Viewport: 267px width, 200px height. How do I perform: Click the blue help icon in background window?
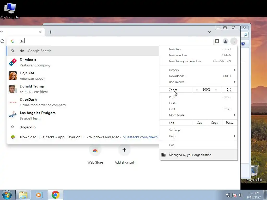(243, 44)
